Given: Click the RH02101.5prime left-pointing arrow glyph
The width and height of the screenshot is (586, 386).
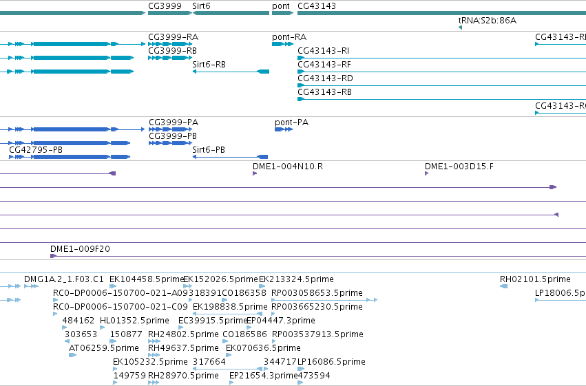Looking at the screenshot, I should (x=503, y=286).
